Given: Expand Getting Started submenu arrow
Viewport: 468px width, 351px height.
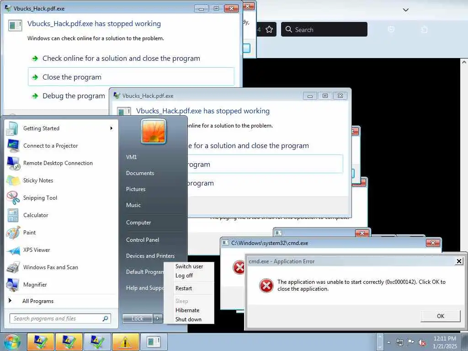Looking at the screenshot, I should [112, 128].
